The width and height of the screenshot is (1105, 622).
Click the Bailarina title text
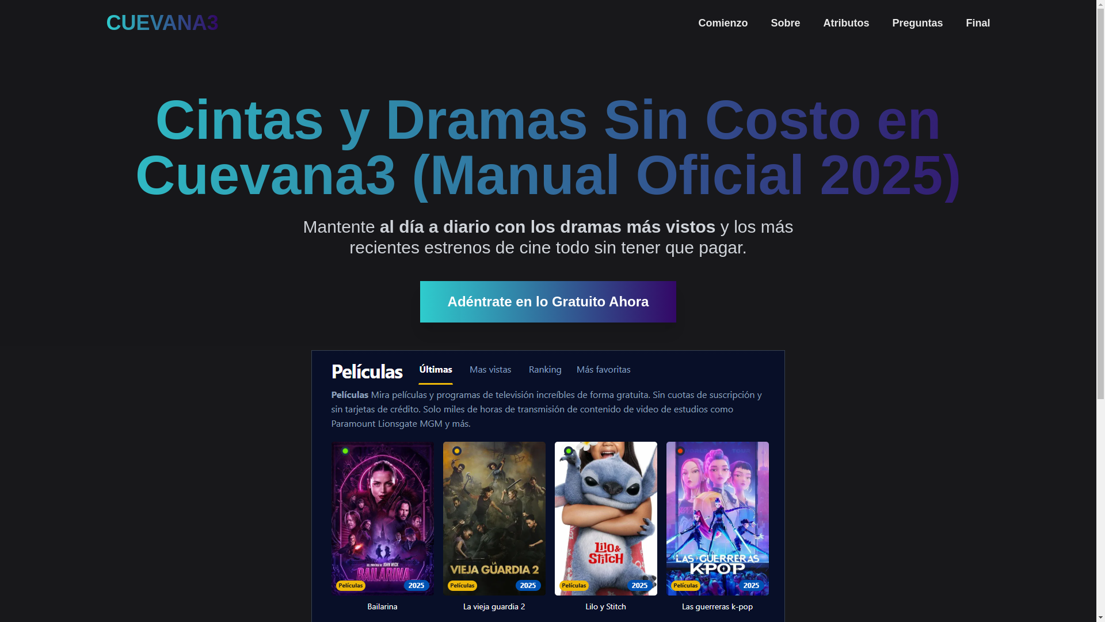pos(382,606)
